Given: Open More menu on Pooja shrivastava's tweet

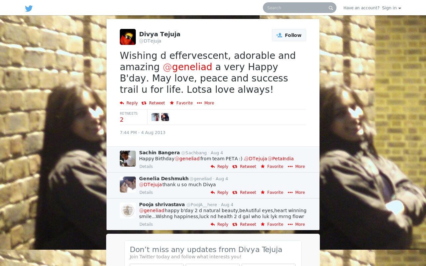Looking at the screenshot, I should [296, 224].
